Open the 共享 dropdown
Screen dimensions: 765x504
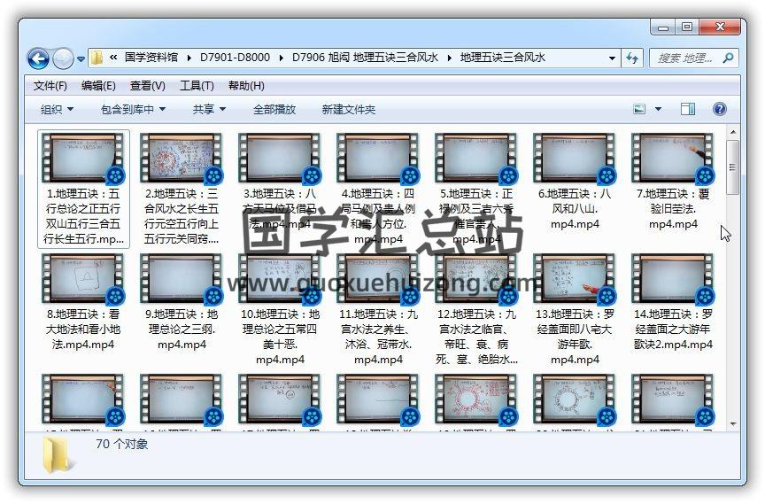pos(209,109)
